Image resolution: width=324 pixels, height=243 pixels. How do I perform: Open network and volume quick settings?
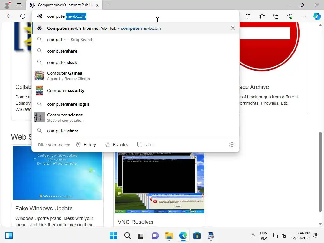click(280, 235)
